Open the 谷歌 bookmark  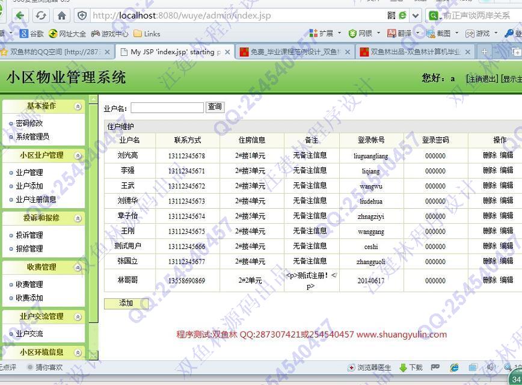click(32, 34)
